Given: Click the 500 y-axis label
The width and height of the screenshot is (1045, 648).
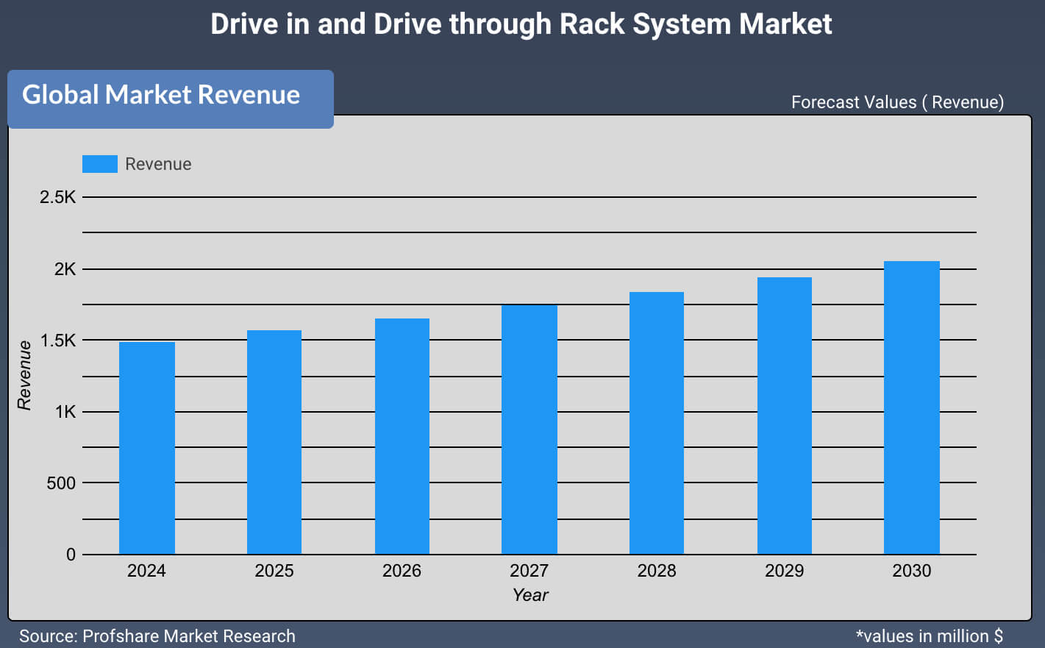Looking at the screenshot, I should coord(61,483).
